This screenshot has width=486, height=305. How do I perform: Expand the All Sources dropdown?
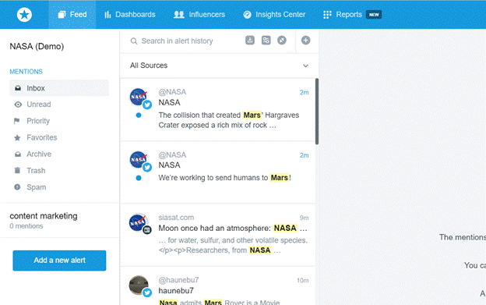(x=219, y=66)
